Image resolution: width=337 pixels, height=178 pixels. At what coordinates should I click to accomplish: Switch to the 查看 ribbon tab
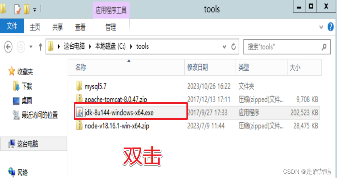pyautogui.click(x=80, y=27)
